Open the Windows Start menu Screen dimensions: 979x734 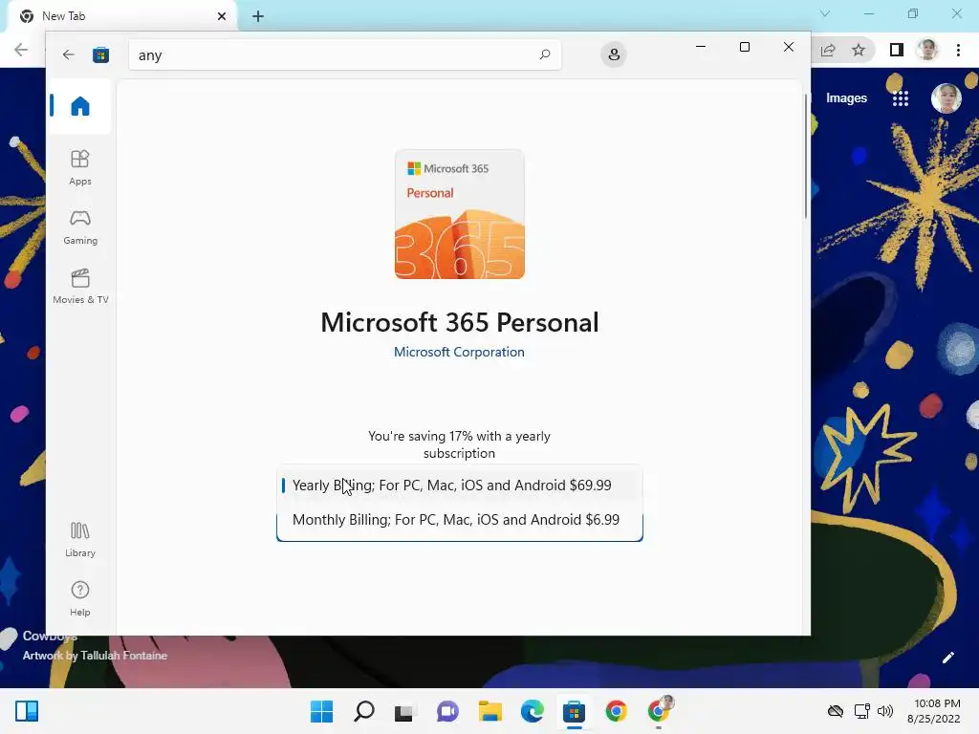(x=321, y=711)
